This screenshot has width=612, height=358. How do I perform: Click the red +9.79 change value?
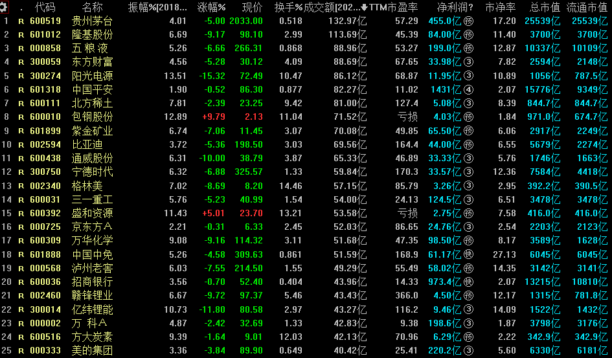point(214,117)
